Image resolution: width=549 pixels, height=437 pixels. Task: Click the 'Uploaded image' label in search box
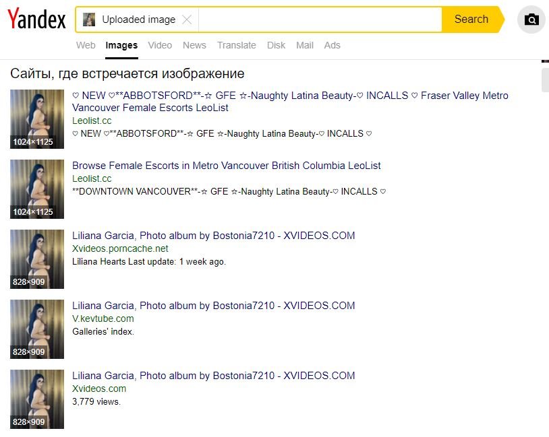[139, 20]
